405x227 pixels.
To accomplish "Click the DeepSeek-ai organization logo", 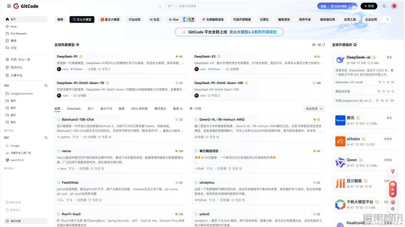I will (x=340, y=60).
